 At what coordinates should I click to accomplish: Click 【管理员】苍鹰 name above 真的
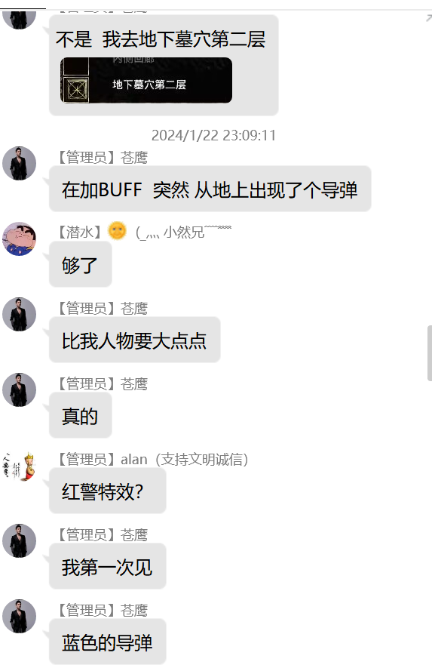pos(102,384)
